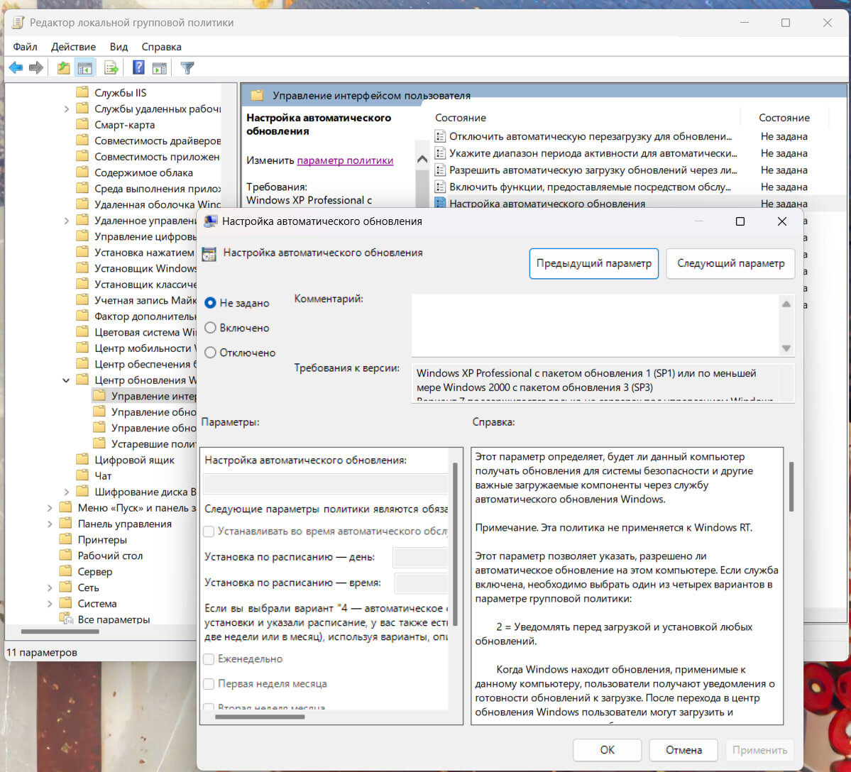Click the Filter funnel icon
This screenshot has width=851, height=772.
187,68
